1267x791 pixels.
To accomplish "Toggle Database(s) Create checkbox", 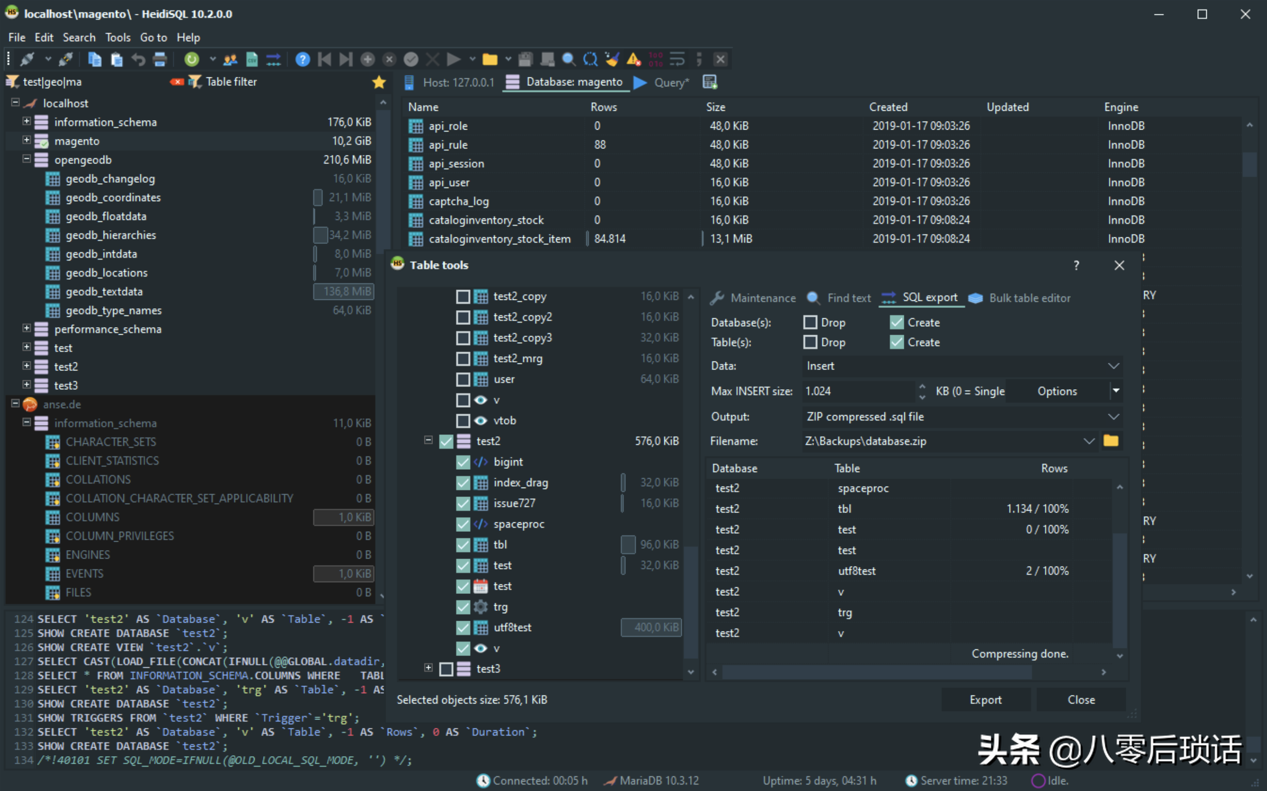I will 897,322.
